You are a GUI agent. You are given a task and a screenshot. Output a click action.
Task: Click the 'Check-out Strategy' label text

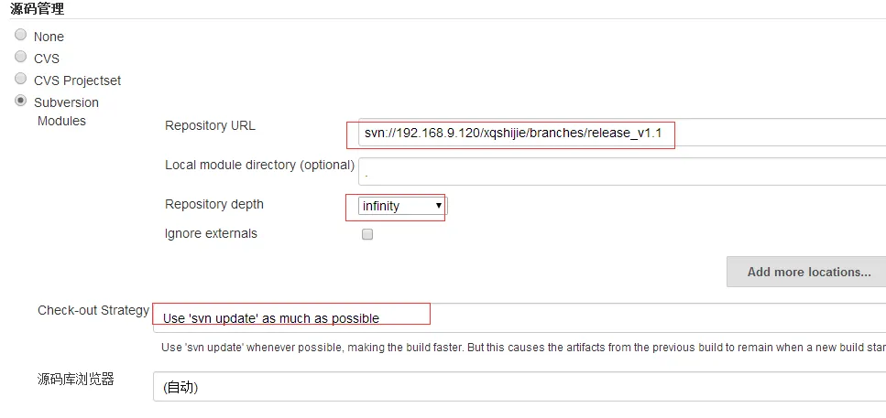[93, 310]
